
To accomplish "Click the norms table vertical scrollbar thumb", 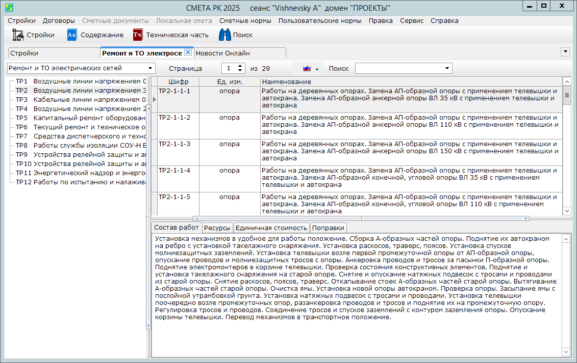I will (567, 95).
